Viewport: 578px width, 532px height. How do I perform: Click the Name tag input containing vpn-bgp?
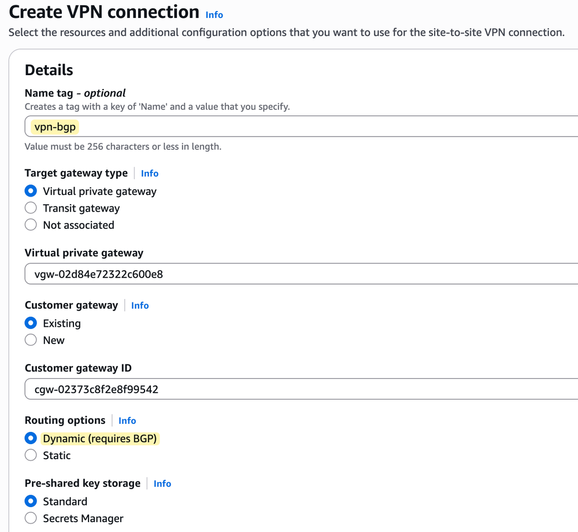tap(231, 126)
